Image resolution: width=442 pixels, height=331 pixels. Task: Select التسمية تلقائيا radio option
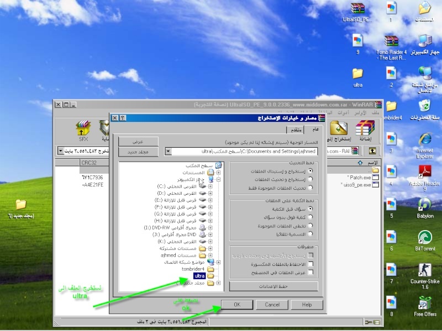[311, 233]
